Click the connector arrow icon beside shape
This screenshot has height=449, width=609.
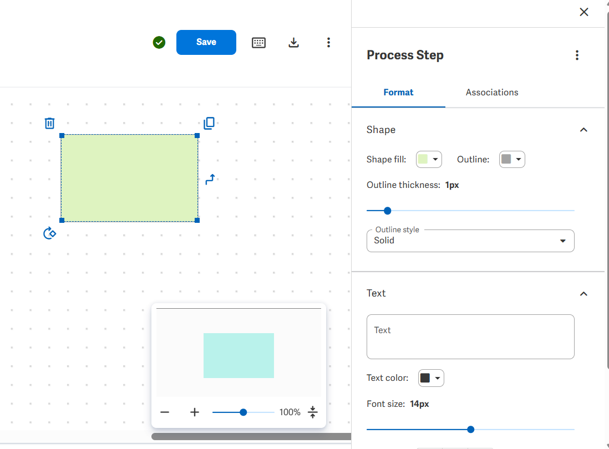(x=210, y=179)
